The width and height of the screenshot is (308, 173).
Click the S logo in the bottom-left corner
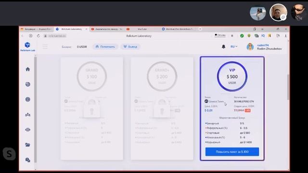pos(9,154)
